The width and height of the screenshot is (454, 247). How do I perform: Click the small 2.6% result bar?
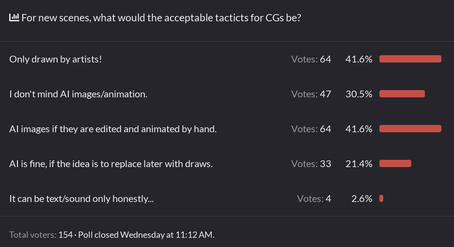(381, 199)
